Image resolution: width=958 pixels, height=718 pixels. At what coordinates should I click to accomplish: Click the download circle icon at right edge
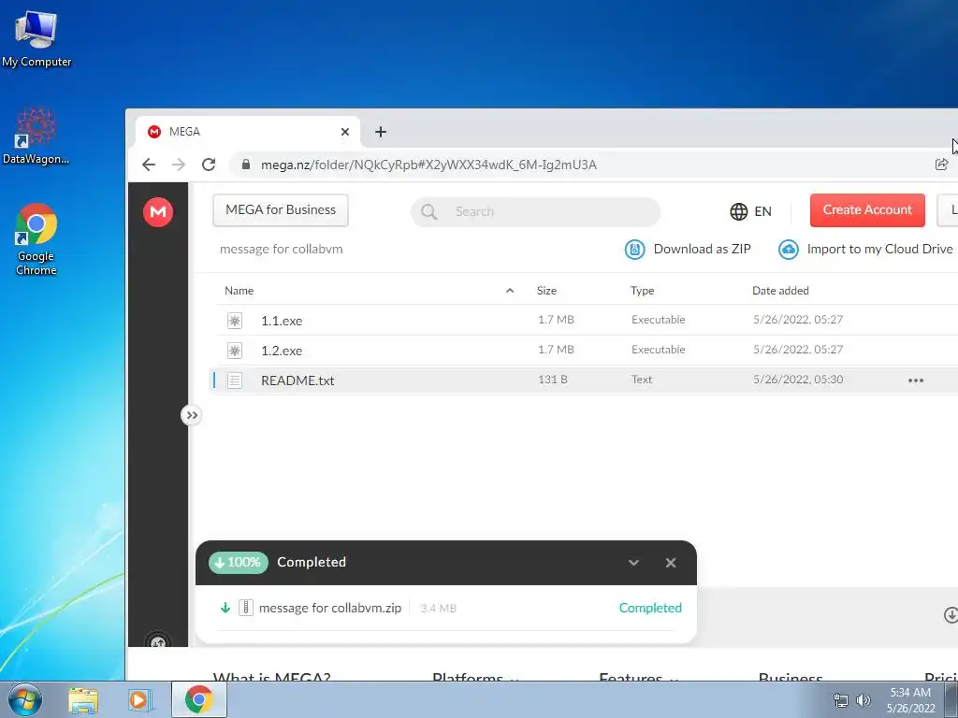951,615
